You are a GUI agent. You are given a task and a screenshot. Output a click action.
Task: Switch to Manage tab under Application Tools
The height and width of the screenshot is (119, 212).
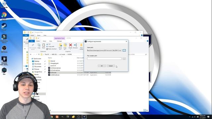[x=59, y=41]
